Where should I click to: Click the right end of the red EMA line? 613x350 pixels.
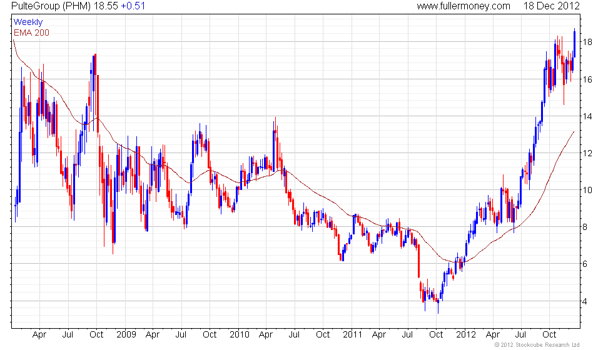point(574,132)
